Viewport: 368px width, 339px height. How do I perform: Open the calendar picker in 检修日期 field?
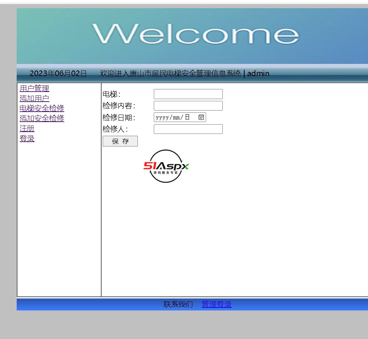point(201,117)
